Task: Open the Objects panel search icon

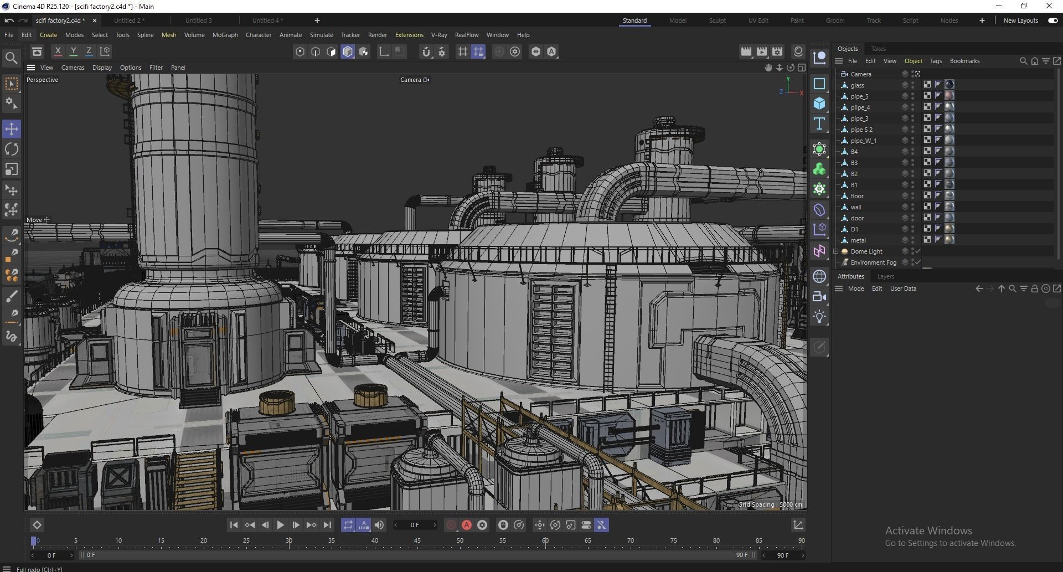Action: tap(1023, 61)
